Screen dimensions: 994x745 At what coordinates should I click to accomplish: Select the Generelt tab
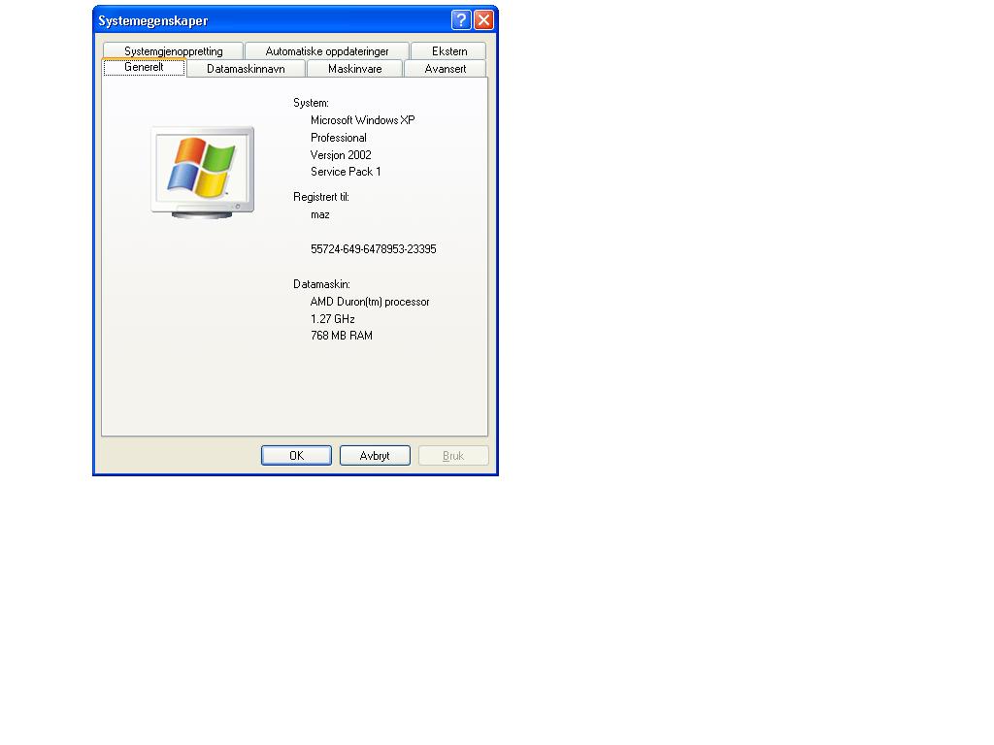144,67
